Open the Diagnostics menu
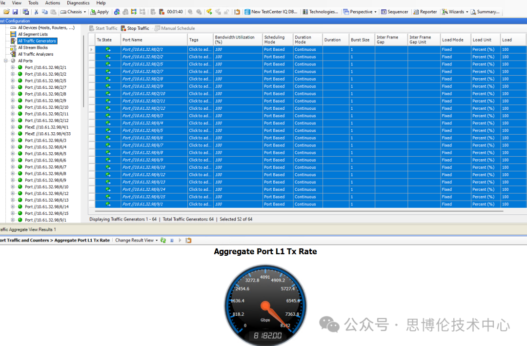 (x=78, y=3)
